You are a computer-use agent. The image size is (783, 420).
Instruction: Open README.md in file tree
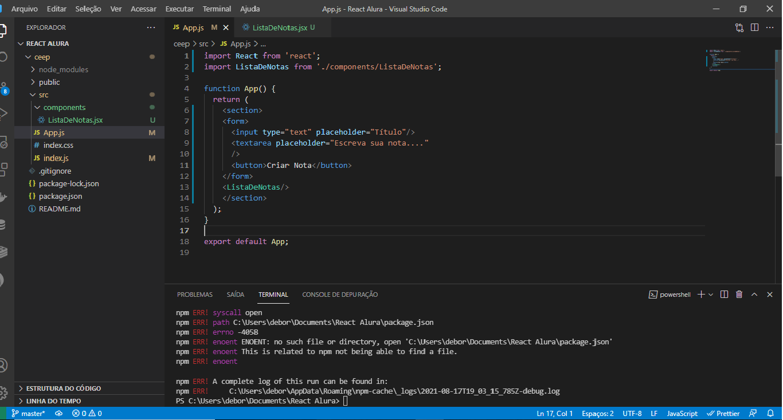click(x=89, y=209)
